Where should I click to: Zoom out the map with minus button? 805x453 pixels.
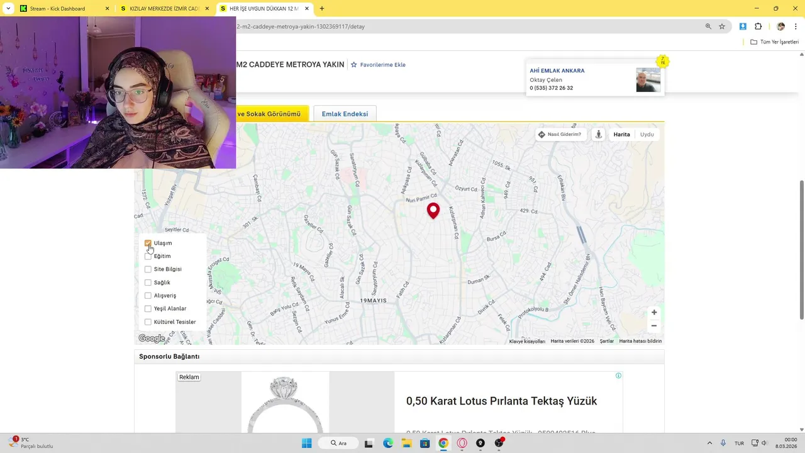point(654,326)
